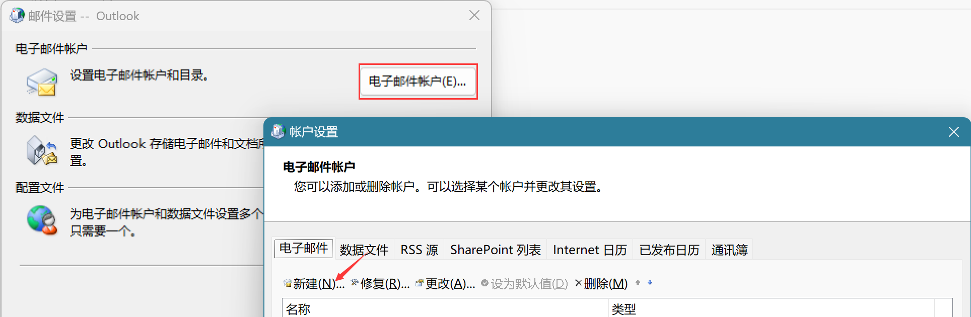Click the profiles globe icon
This screenshot has height=317, width=971.
[x=41, y=220]
